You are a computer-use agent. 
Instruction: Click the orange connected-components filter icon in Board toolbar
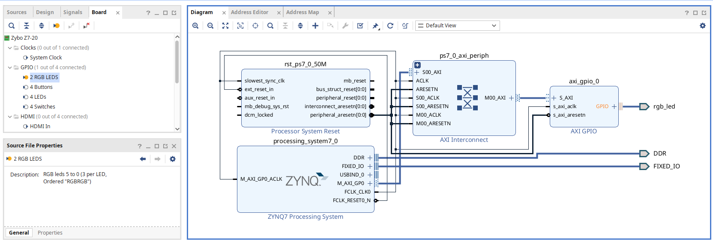pyautogui.click(x=56, y=26)
